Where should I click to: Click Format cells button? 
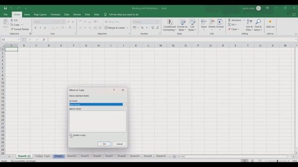pos(220,25)
